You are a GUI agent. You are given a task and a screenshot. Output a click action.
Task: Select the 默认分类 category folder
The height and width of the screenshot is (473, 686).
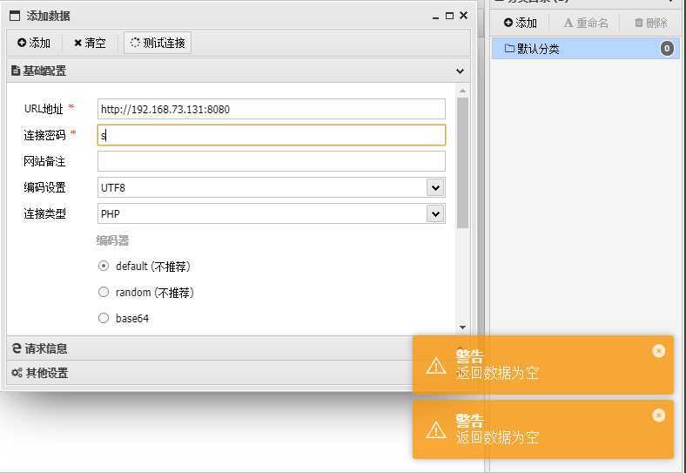pos(585,49)
